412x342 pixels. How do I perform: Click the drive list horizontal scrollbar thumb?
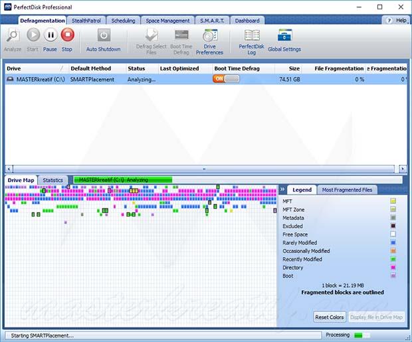pyautogui.click(x=204, y=169)
